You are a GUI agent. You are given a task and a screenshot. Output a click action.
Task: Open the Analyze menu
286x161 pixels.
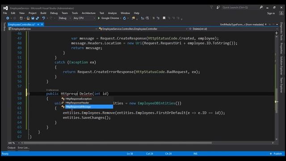(x=112, y=13)
